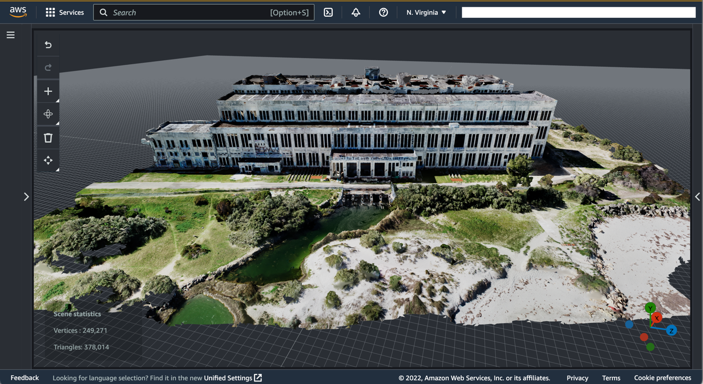Open the Privacy link

[x=578, y=378]
